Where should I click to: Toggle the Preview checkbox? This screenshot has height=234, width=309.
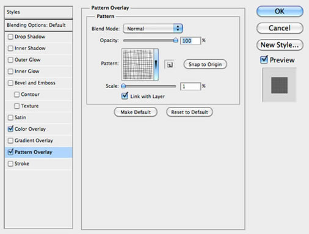tap(264, 60)
